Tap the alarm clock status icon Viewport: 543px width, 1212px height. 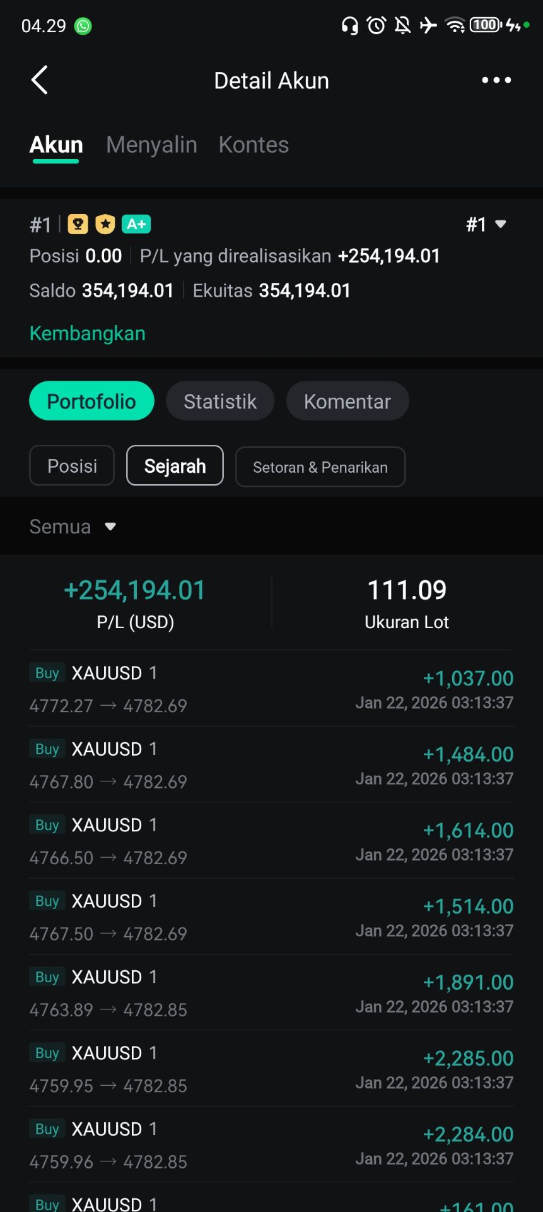377,25
